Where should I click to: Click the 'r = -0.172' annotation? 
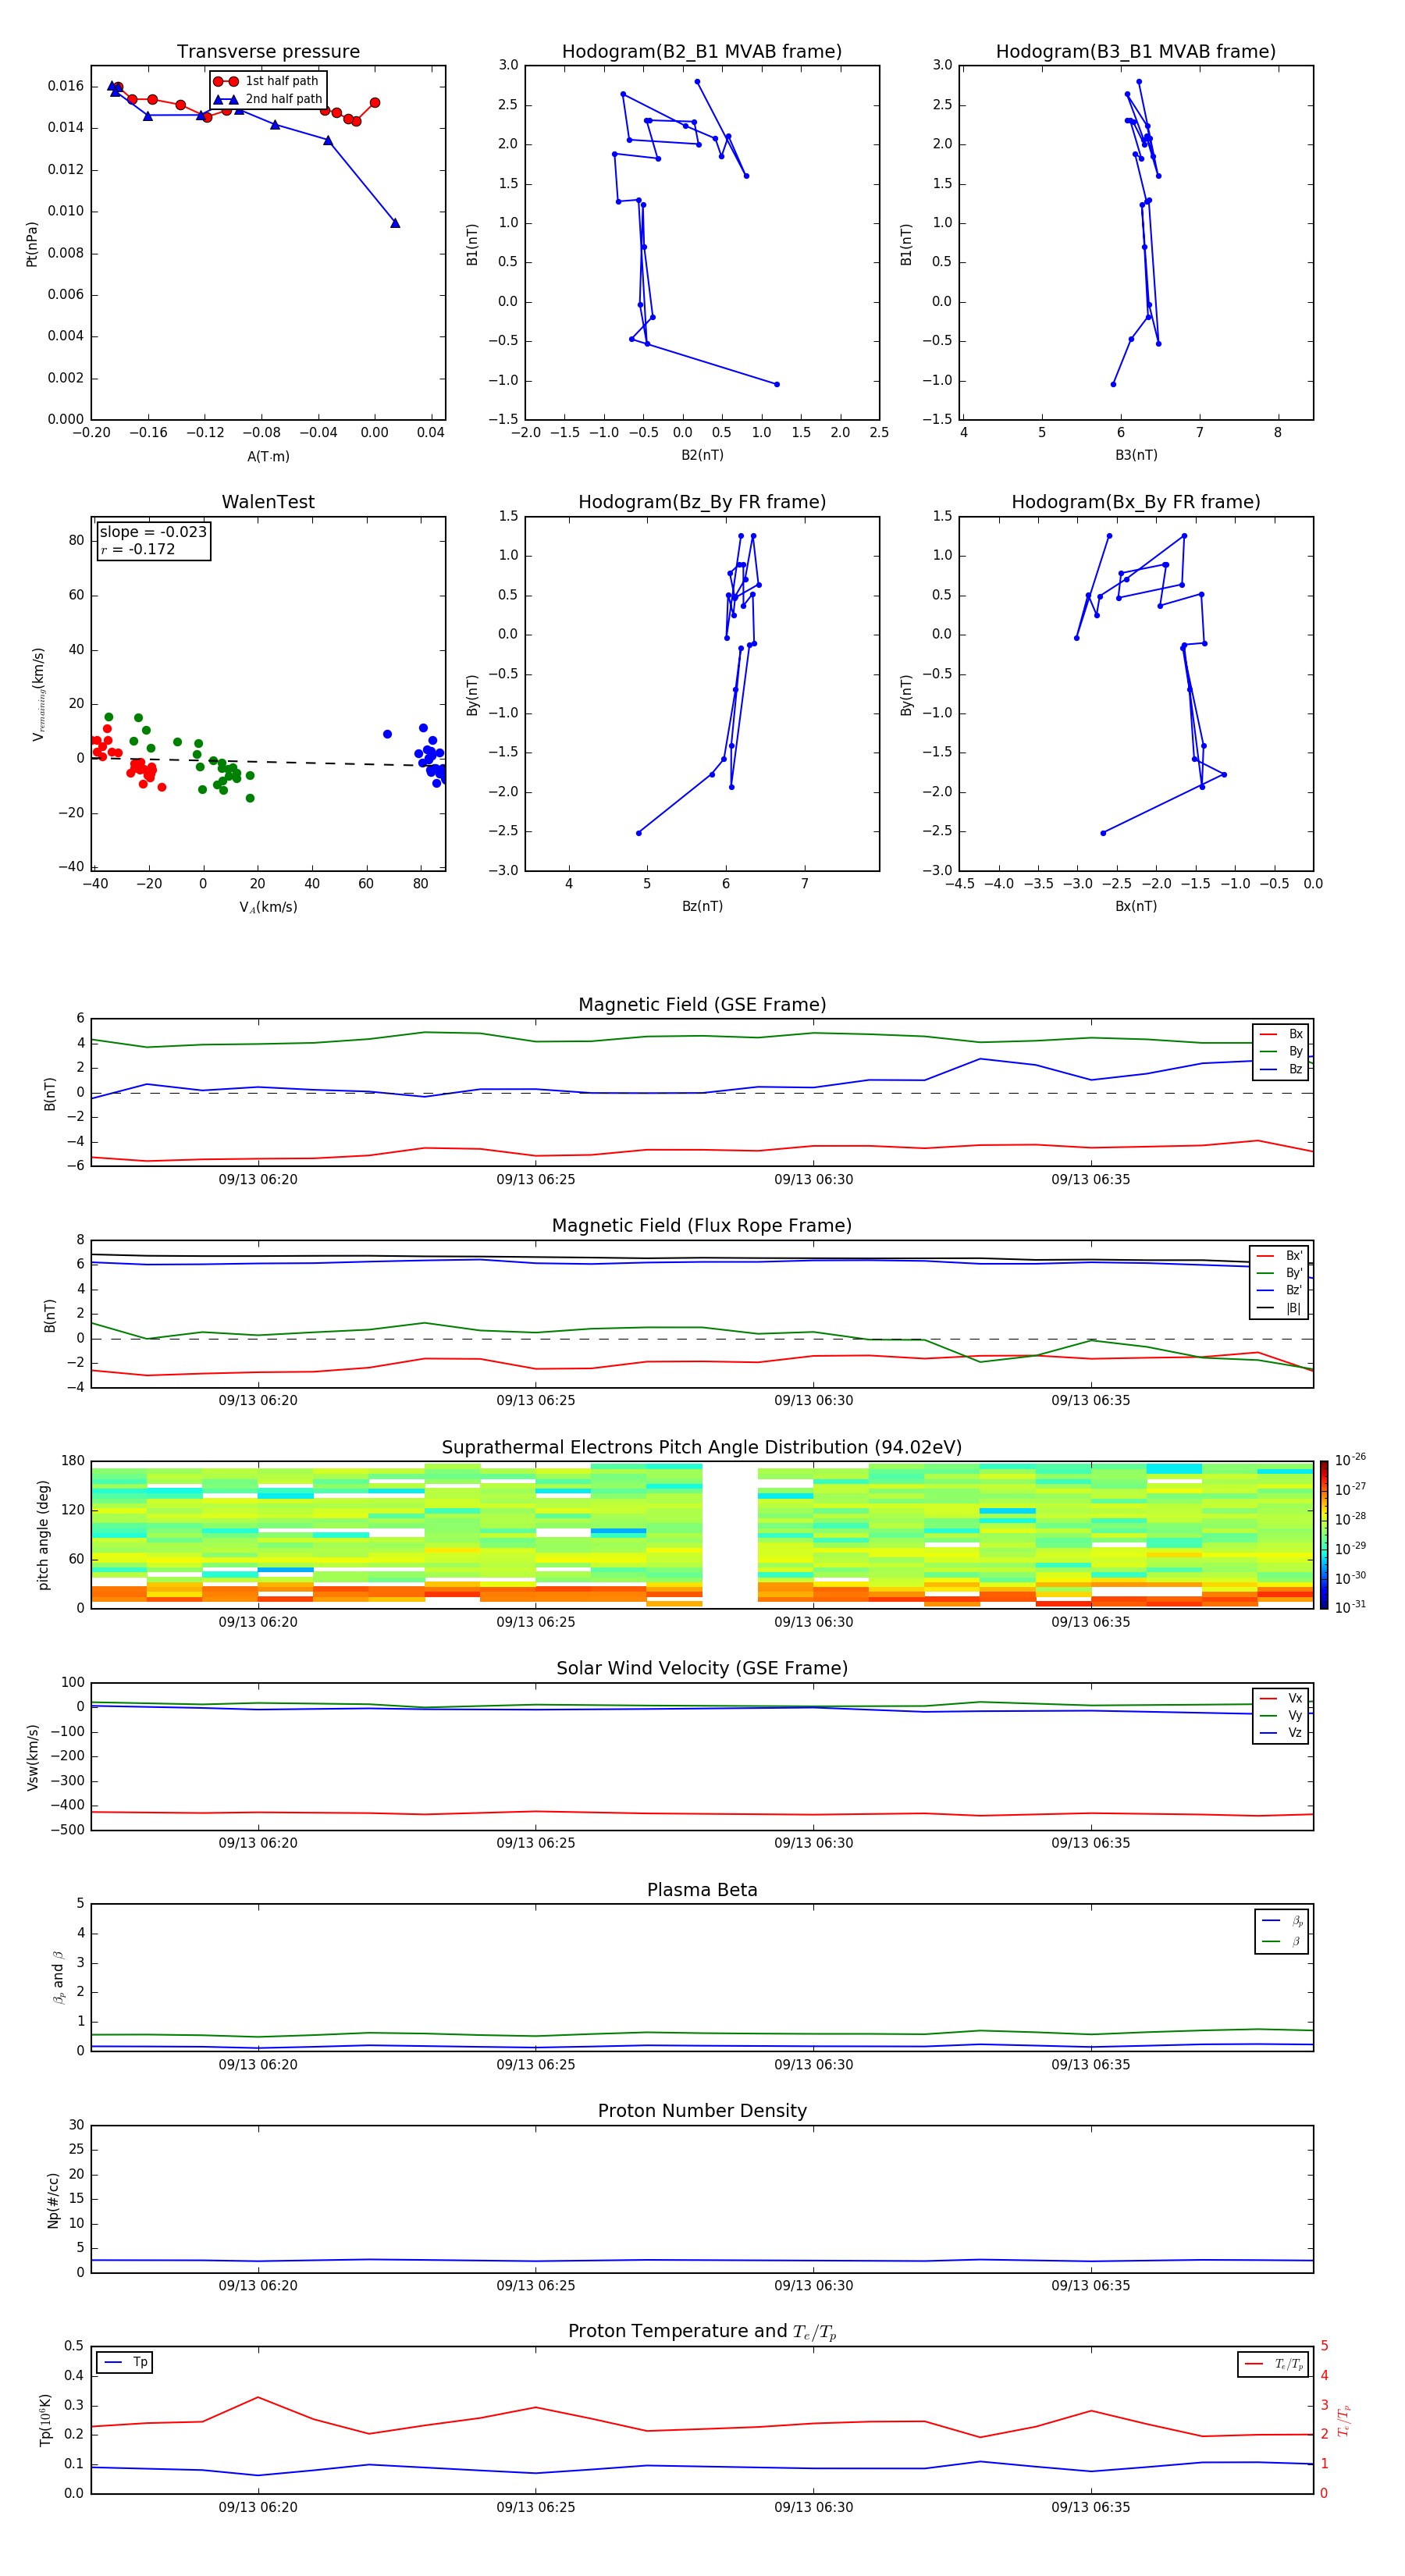point(138,549)
